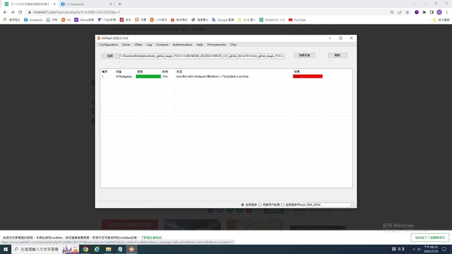The height and width of the screenshot is (254, 452).
Task: Open the Log menu
Action: (x=149, y=45)
